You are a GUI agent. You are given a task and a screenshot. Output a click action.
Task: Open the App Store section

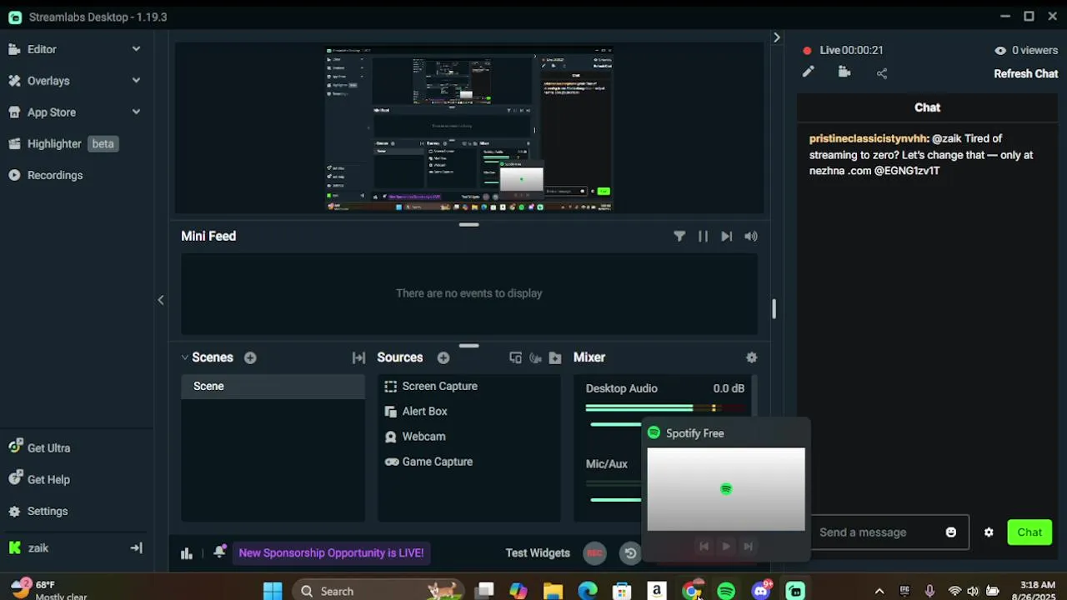click(52, 112)
